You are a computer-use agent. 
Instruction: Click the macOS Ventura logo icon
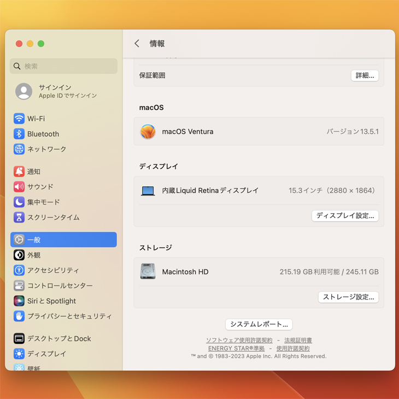coord(148,132)
